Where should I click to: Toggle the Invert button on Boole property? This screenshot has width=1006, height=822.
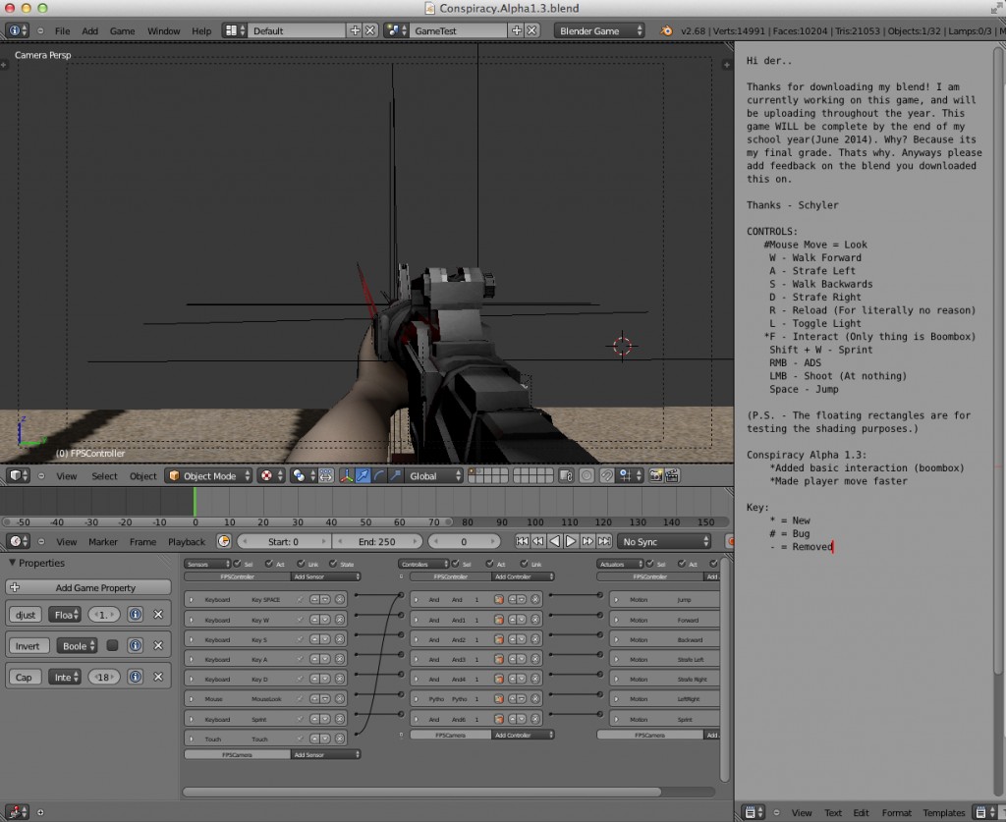tap(28, 645)
